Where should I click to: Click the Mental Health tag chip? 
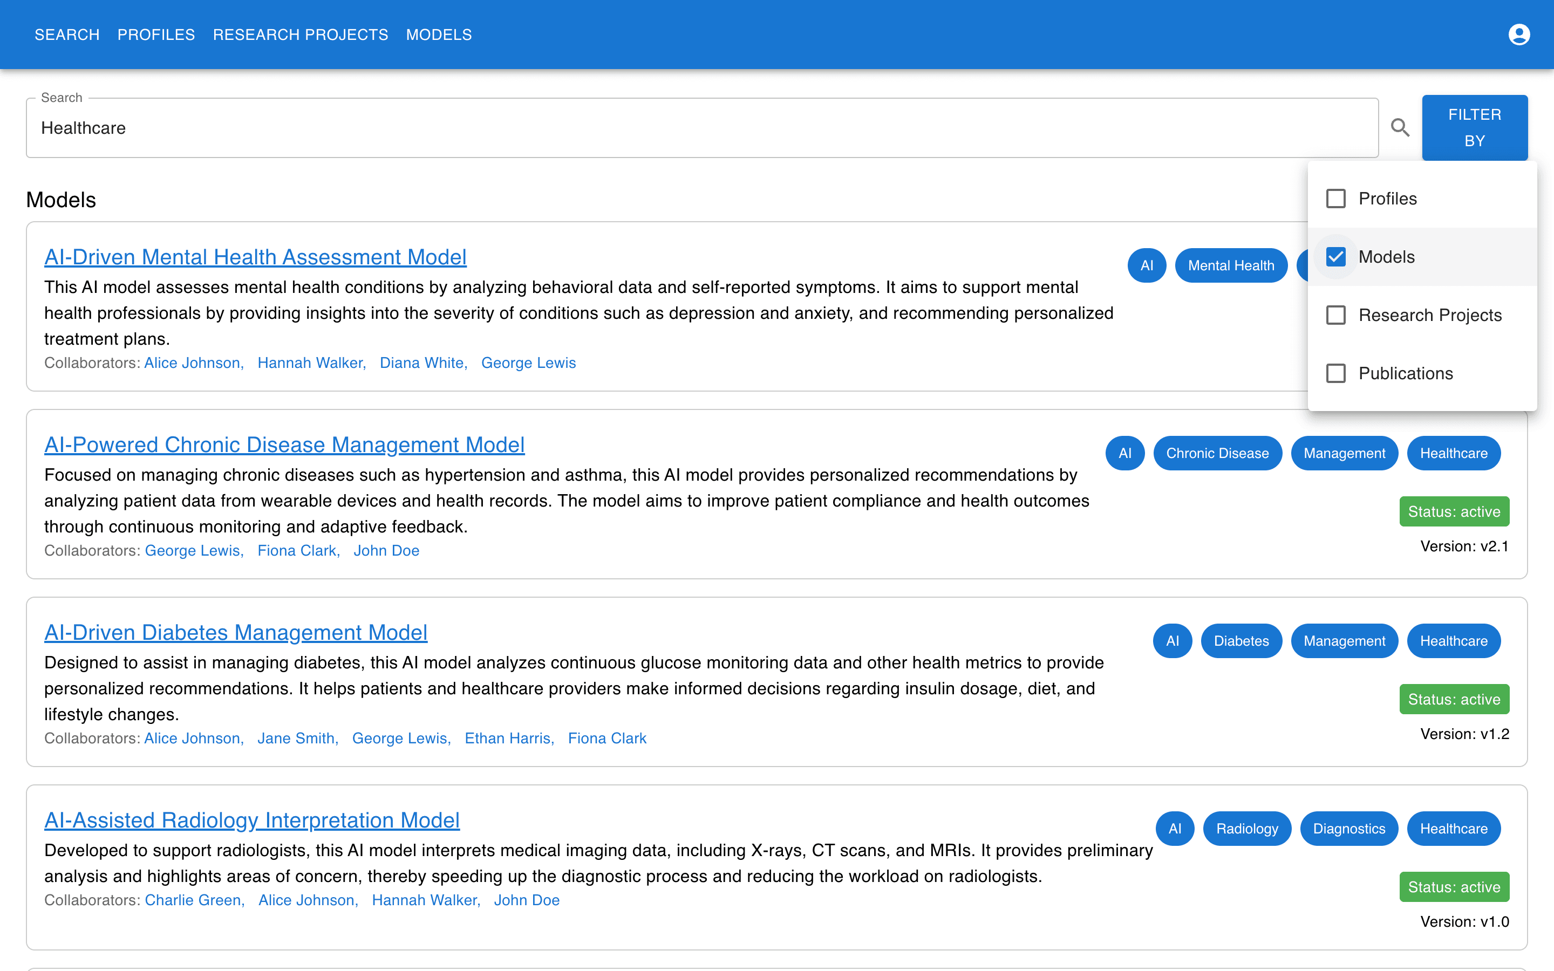tap(1231, 265)
